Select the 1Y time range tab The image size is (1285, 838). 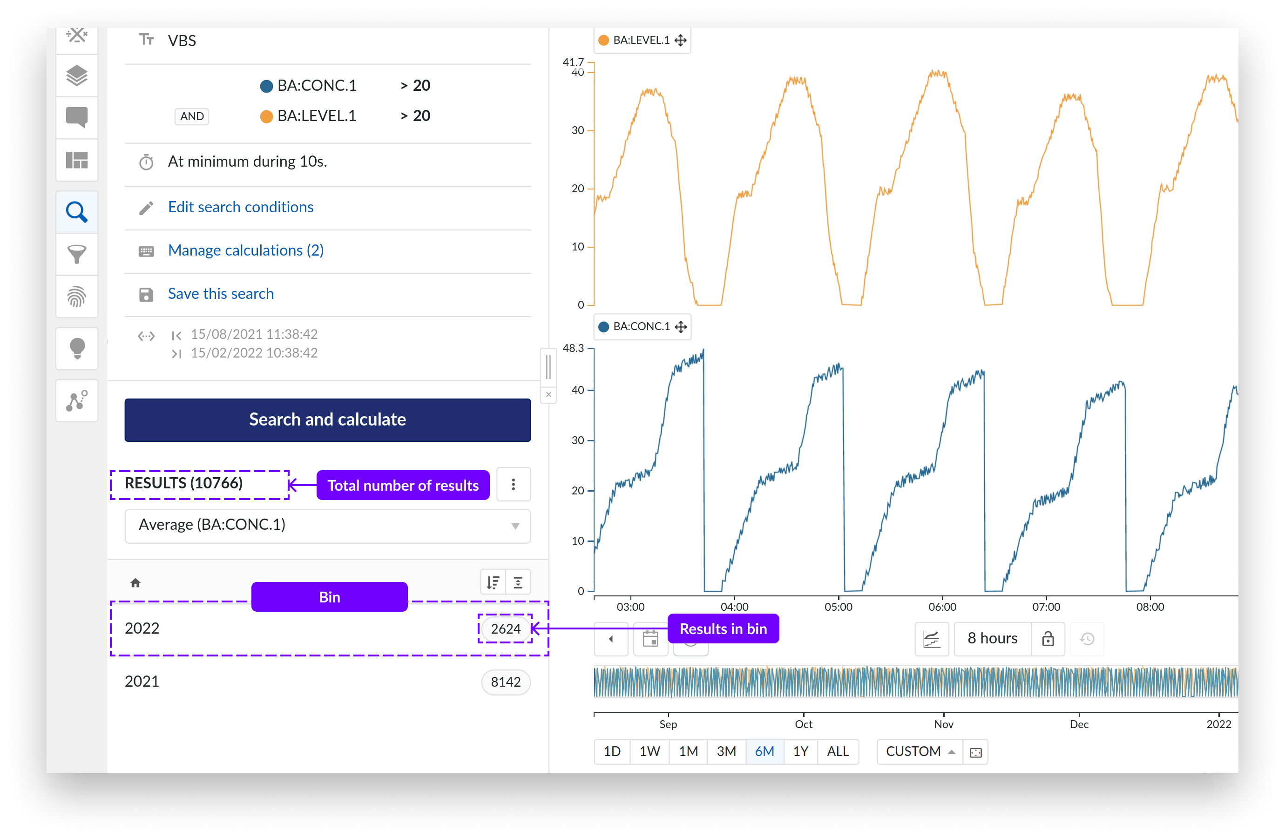pyautogui.click(x=800, y=751)
